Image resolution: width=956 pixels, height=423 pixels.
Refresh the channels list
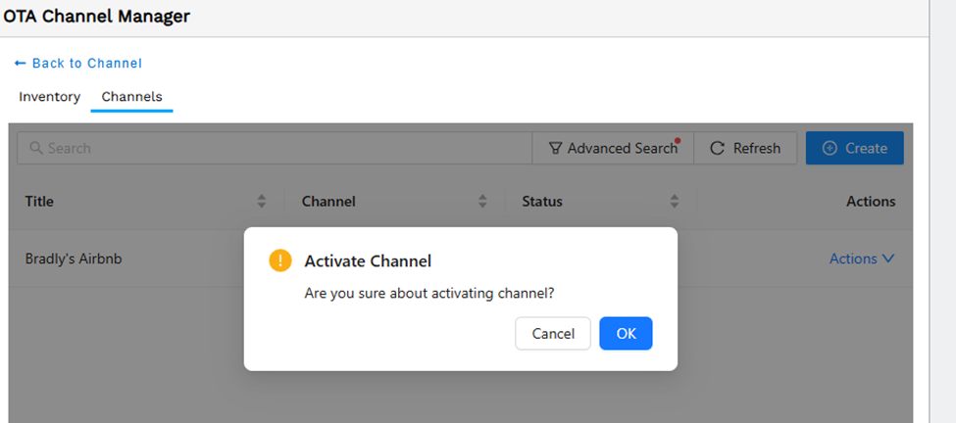pos(745,148)
